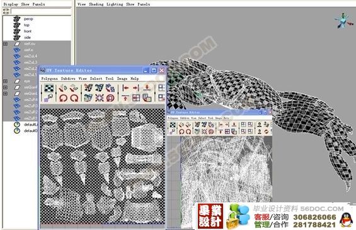Viewport: 356px width, 230px height.
Task: Click the align UVs to bottom icon
Action: tap(147, 88)
